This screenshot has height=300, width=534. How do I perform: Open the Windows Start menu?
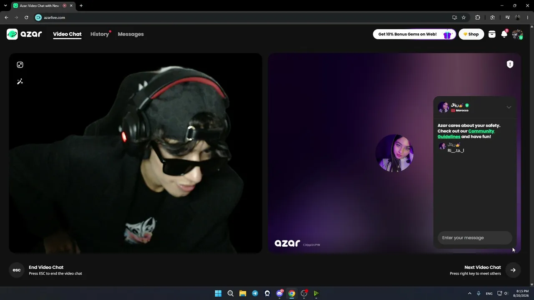point(218,293)
